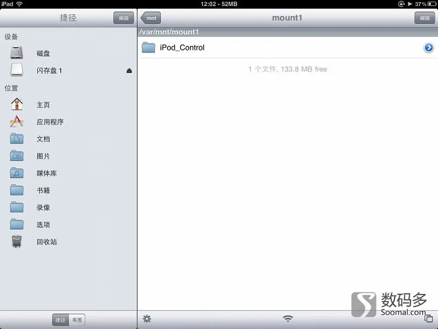
Task: Open the 选项 options folder icon
Action: 17,224
